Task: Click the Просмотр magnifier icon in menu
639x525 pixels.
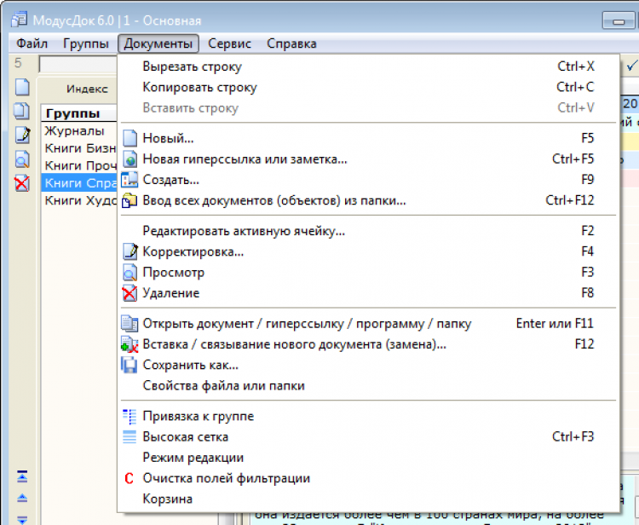Action: [130, 273]
